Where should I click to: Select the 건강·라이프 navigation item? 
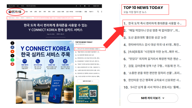[69, 12]
